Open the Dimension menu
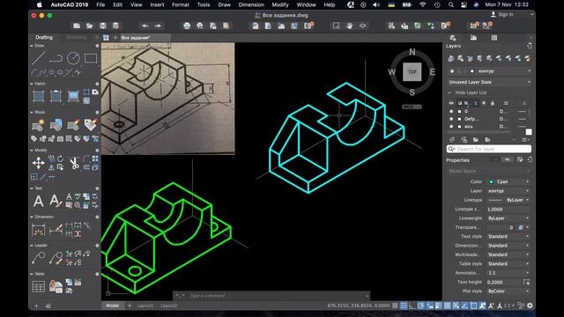 click(251, 4)
